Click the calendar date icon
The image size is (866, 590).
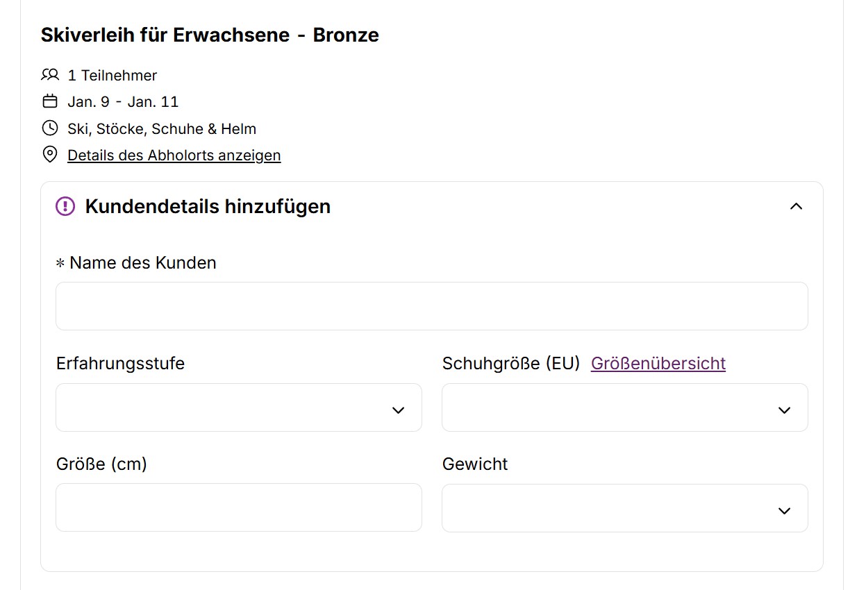[x=50, y=101]
